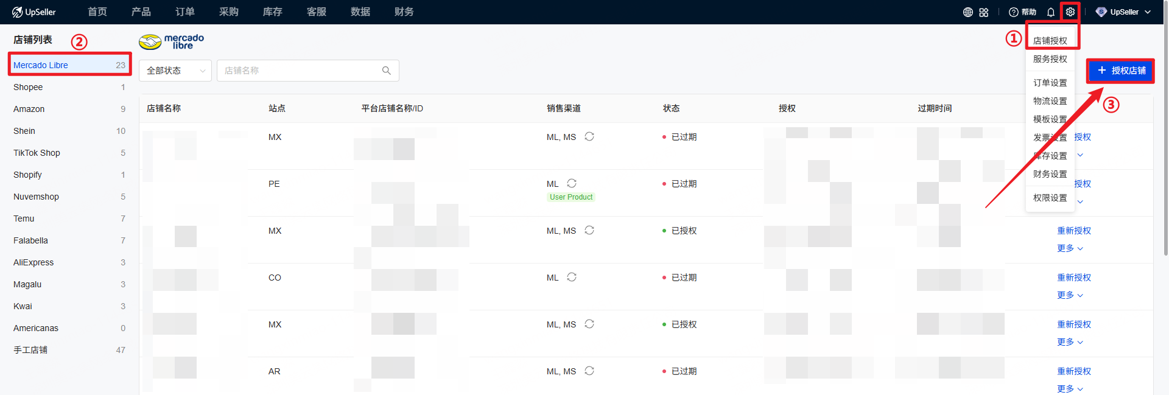The image size is (1169, 395).
Task: Click the UpSeller logo
Action: tap(34, 12)
